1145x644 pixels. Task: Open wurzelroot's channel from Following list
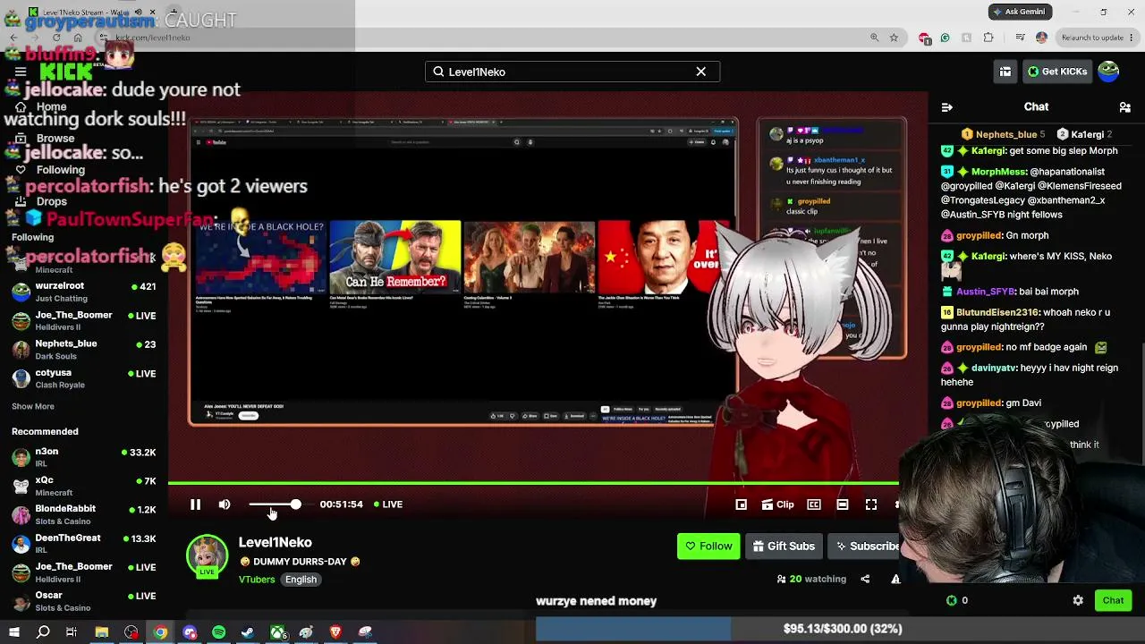tap(84, 292)
